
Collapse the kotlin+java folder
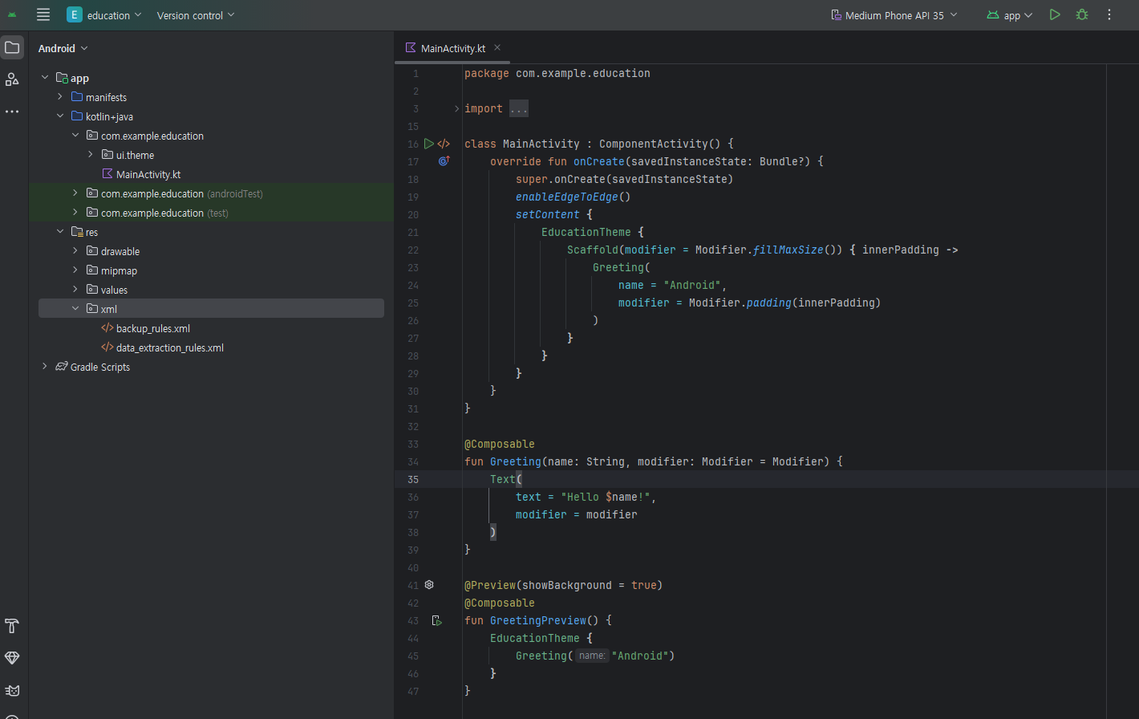click(60, 116)
